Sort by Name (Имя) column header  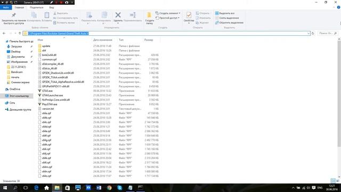click(x=40, y=40)
